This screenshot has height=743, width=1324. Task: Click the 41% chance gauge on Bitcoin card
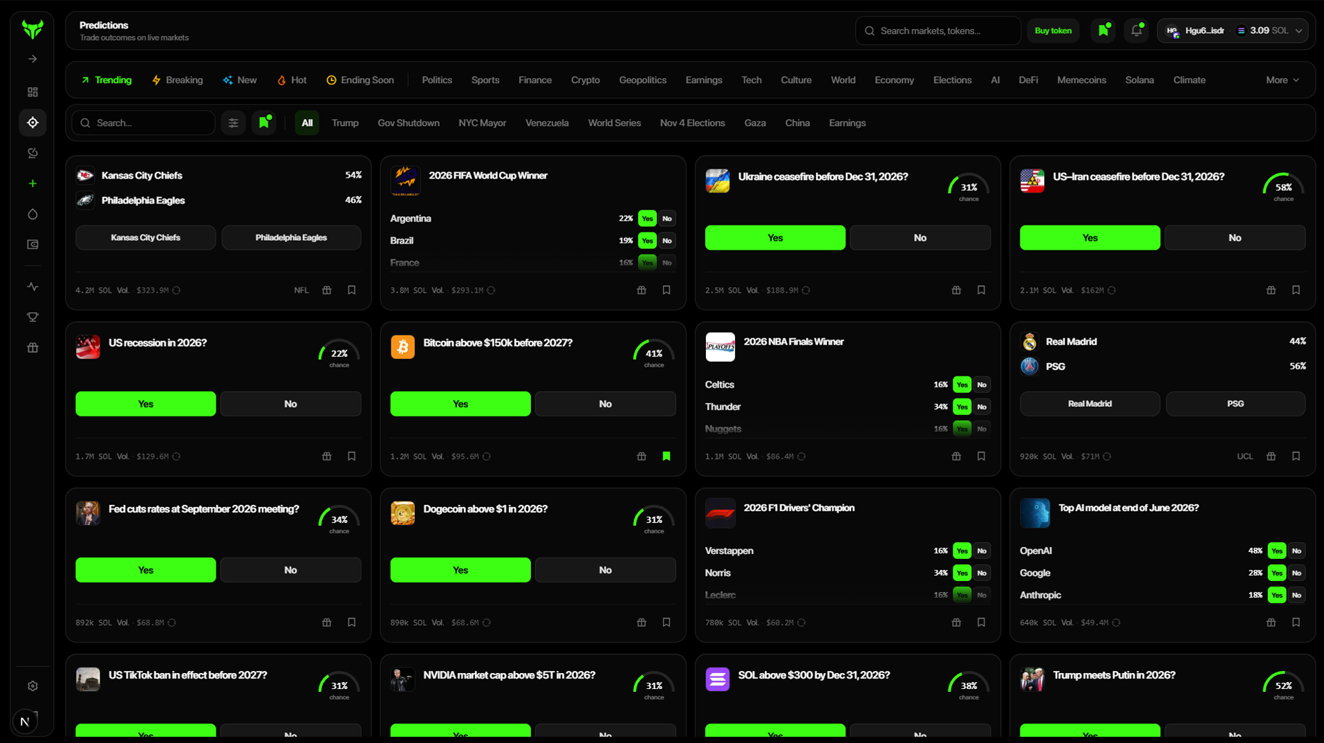pos(654,354)
